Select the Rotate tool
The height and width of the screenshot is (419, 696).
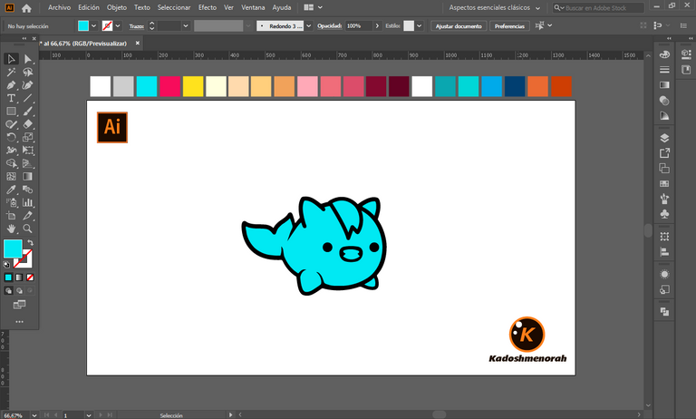(11, 137)
